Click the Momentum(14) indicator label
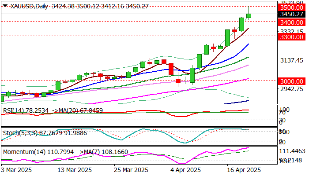 pyautogui.click(x=25, y=152)
